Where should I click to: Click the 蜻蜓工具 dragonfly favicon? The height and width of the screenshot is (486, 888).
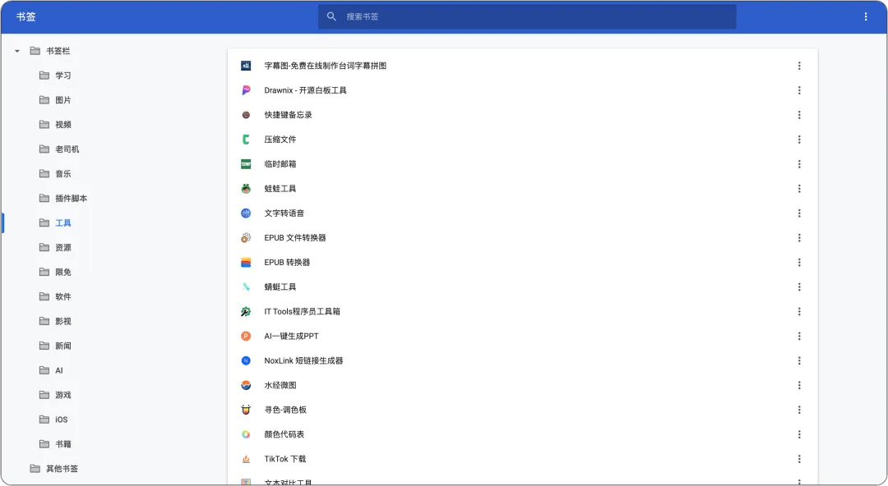click(246, 287)
